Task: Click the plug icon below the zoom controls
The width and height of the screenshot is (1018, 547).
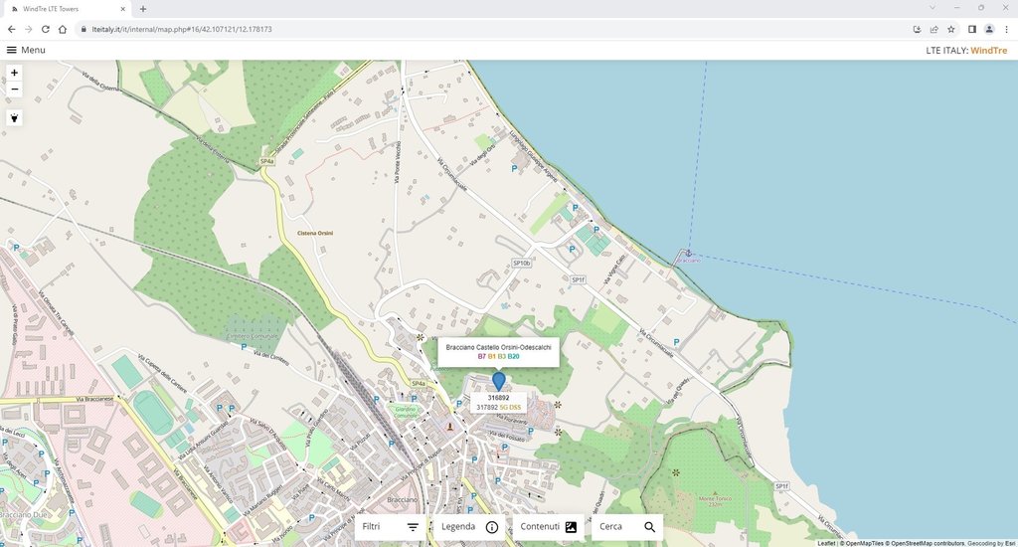Action: coord(15,117)
